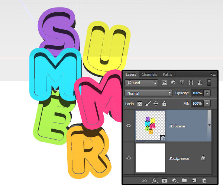Switch to the Channels tab
The height and width of the screenshot is (190, 223).
(149, 75)
